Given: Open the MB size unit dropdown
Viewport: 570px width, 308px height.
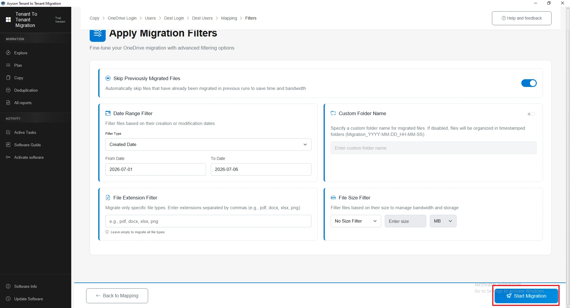Looking at the screenshot, I should click(443, 221).
